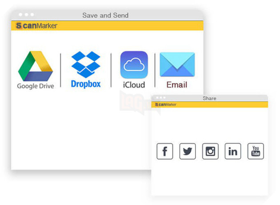
Task: Select the Dropbox logo
Action: [x=86, y=64]
